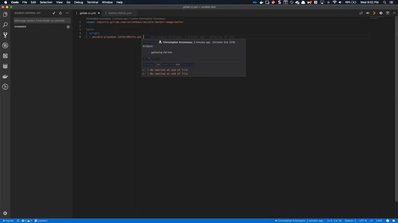Open changes icon in editor toolbar
The image size is (398, 223).
[361, 13]
